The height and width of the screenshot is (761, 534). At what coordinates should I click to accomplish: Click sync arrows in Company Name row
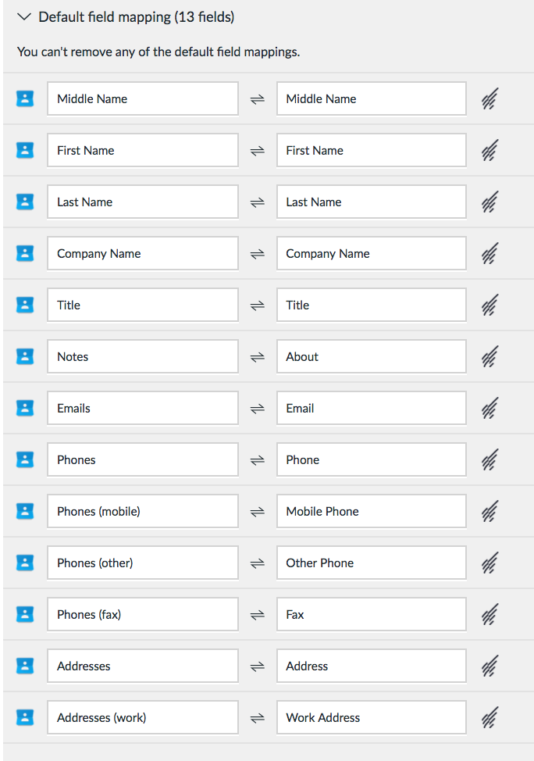click(257, 254)
